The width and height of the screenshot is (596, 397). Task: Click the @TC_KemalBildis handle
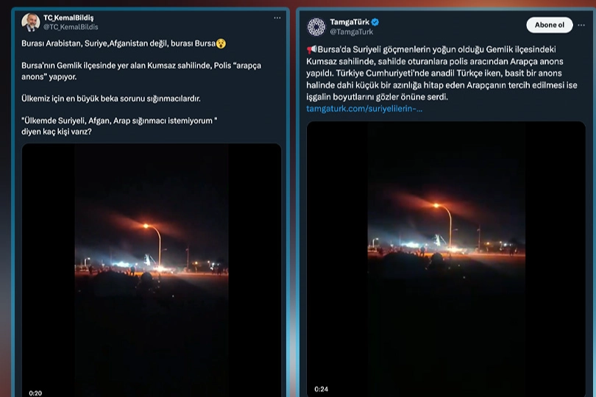click(x=71, y=26)
